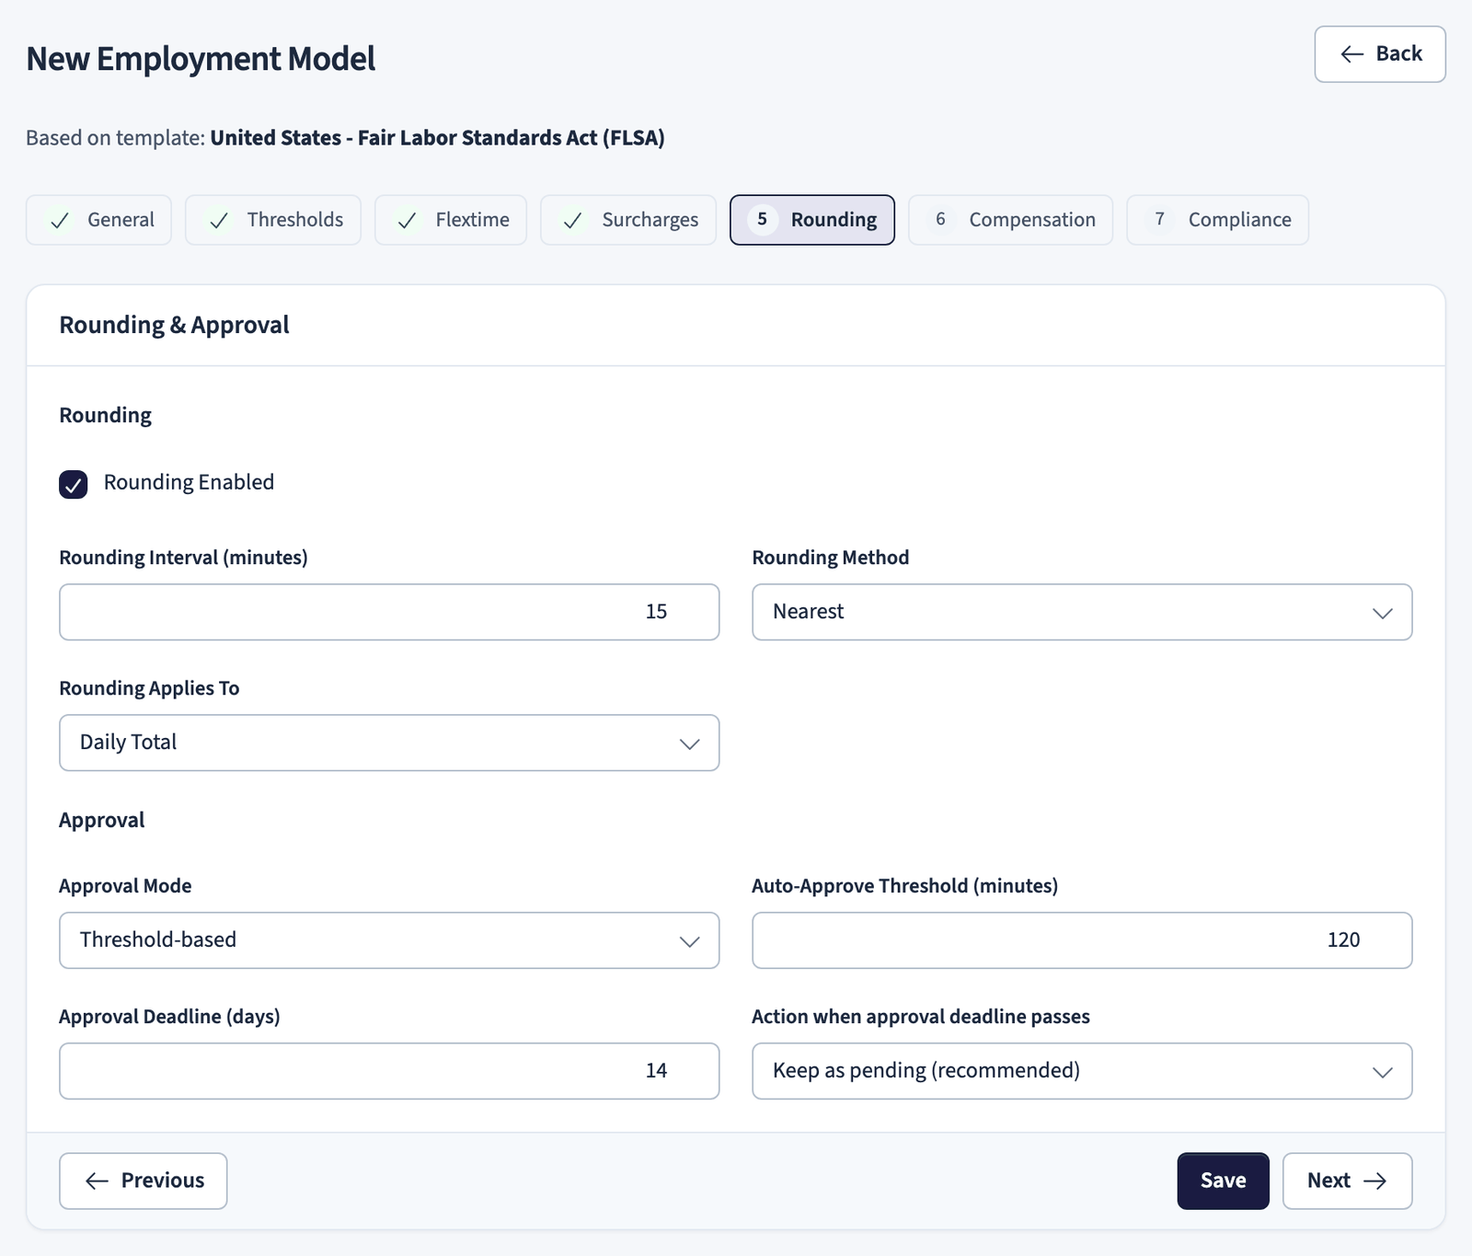Uncheck the Rounding Enabled checkbox
The image size is (1472, 1256).
[x=74, y=484]
